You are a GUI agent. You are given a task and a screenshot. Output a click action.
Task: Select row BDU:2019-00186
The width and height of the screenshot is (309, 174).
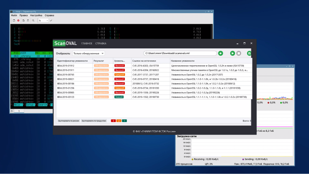click(154, 83)
